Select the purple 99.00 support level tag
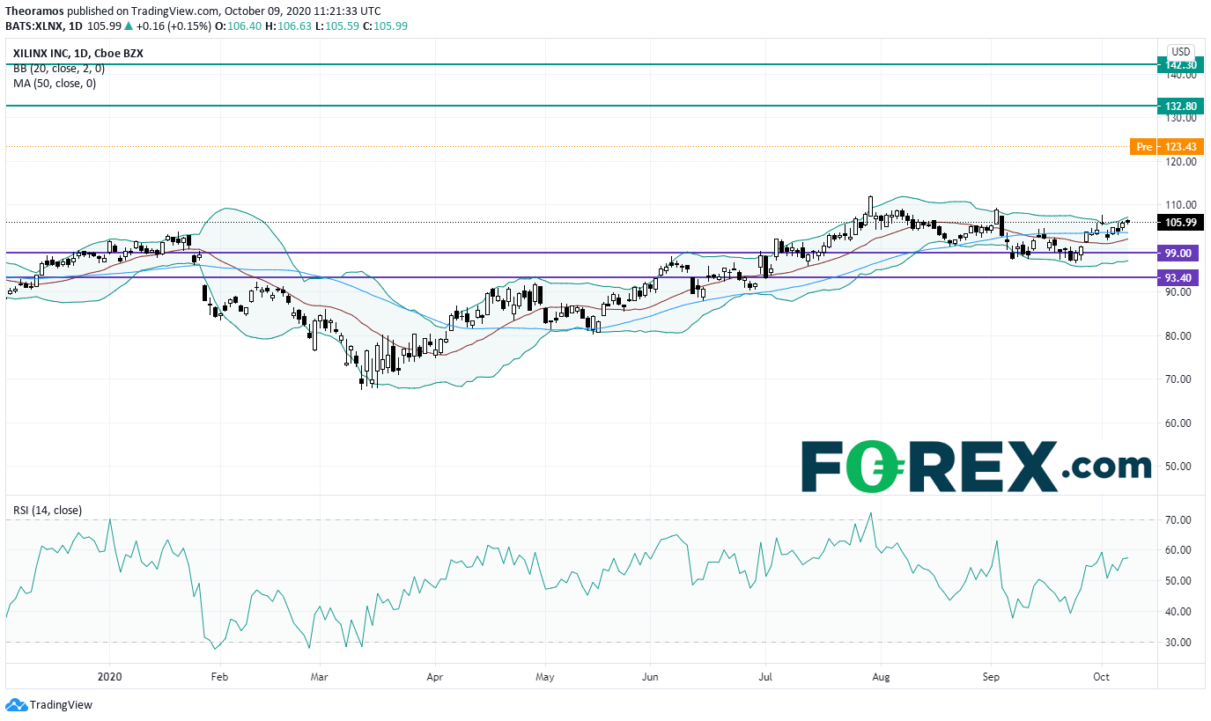The image size is (1211, 721). coord(1179,253)
